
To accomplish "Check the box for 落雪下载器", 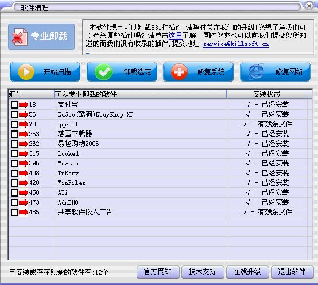I will pos(14,134).
